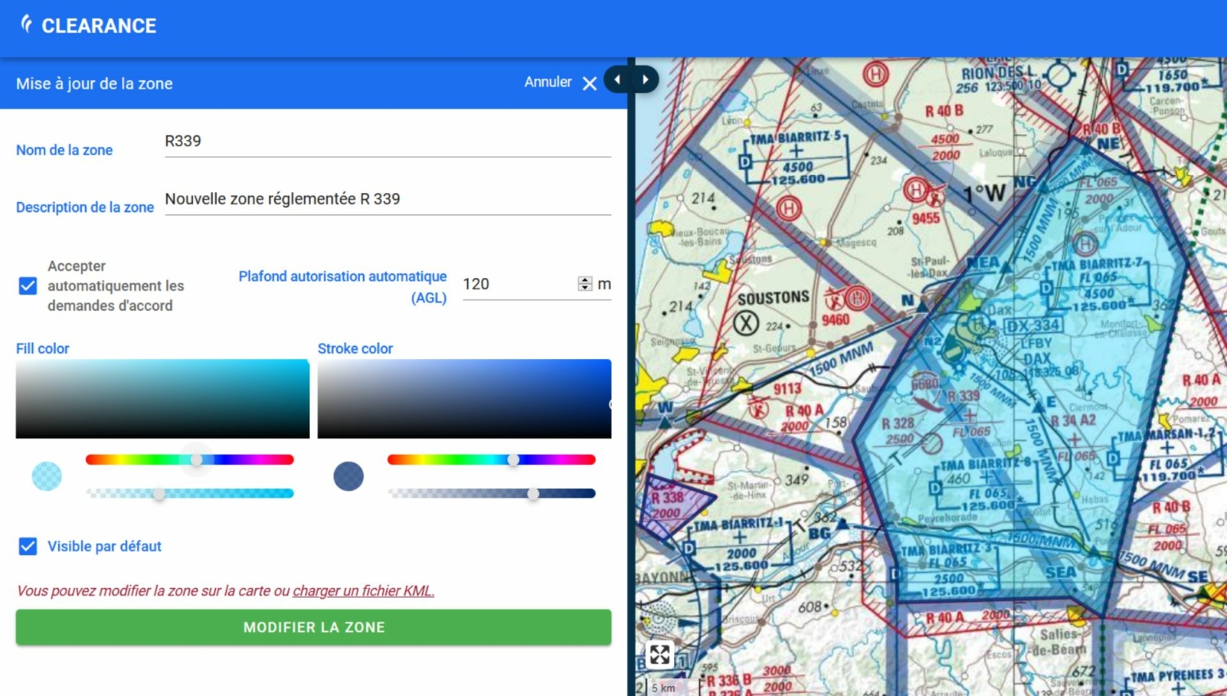Click the stroke opacity slider handle

[x=534, y=493]
